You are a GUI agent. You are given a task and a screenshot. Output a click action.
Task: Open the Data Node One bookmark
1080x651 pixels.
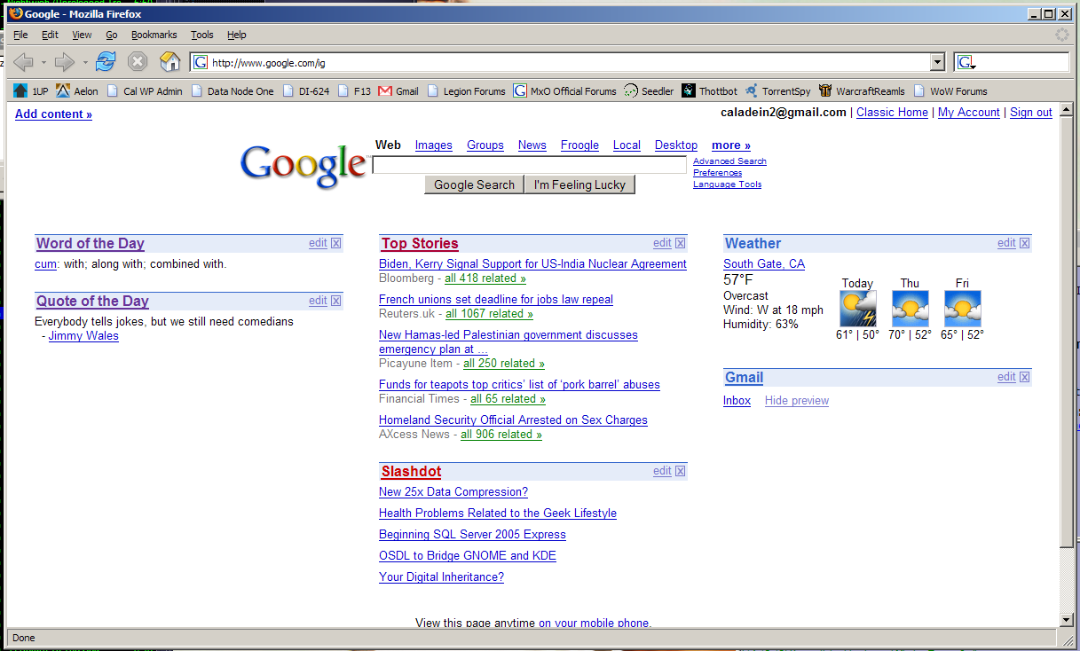232,90
